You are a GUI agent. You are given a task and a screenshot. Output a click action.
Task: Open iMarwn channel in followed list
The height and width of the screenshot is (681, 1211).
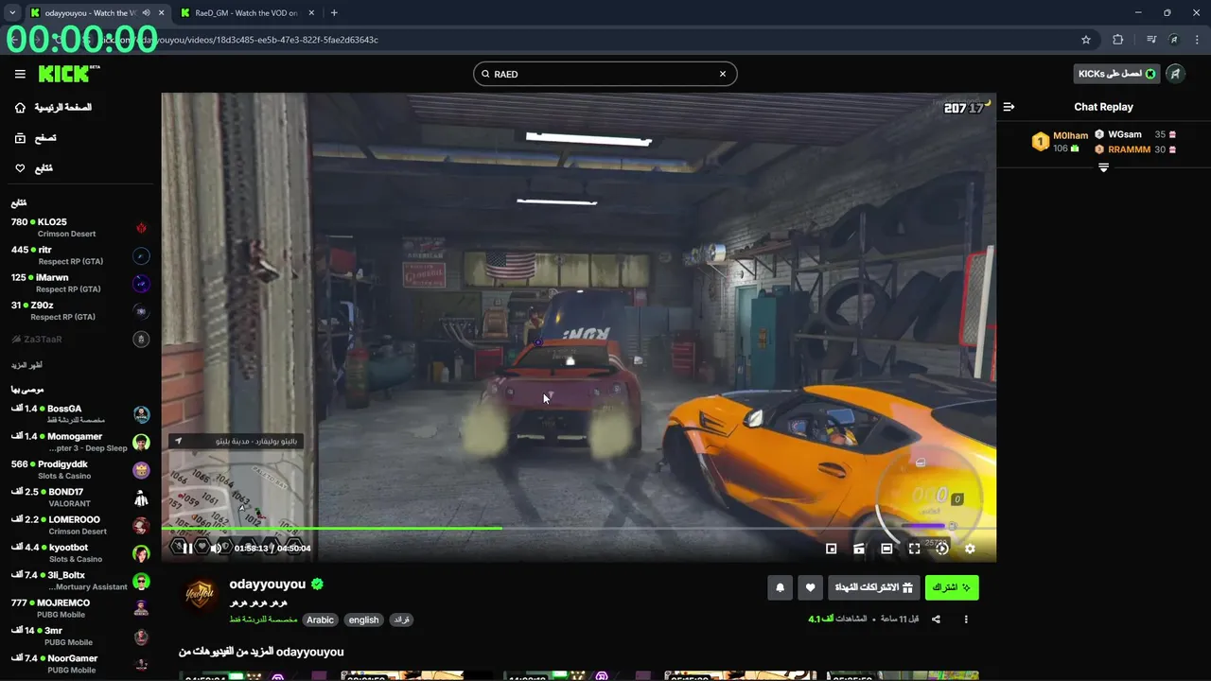tap(80, 283)
